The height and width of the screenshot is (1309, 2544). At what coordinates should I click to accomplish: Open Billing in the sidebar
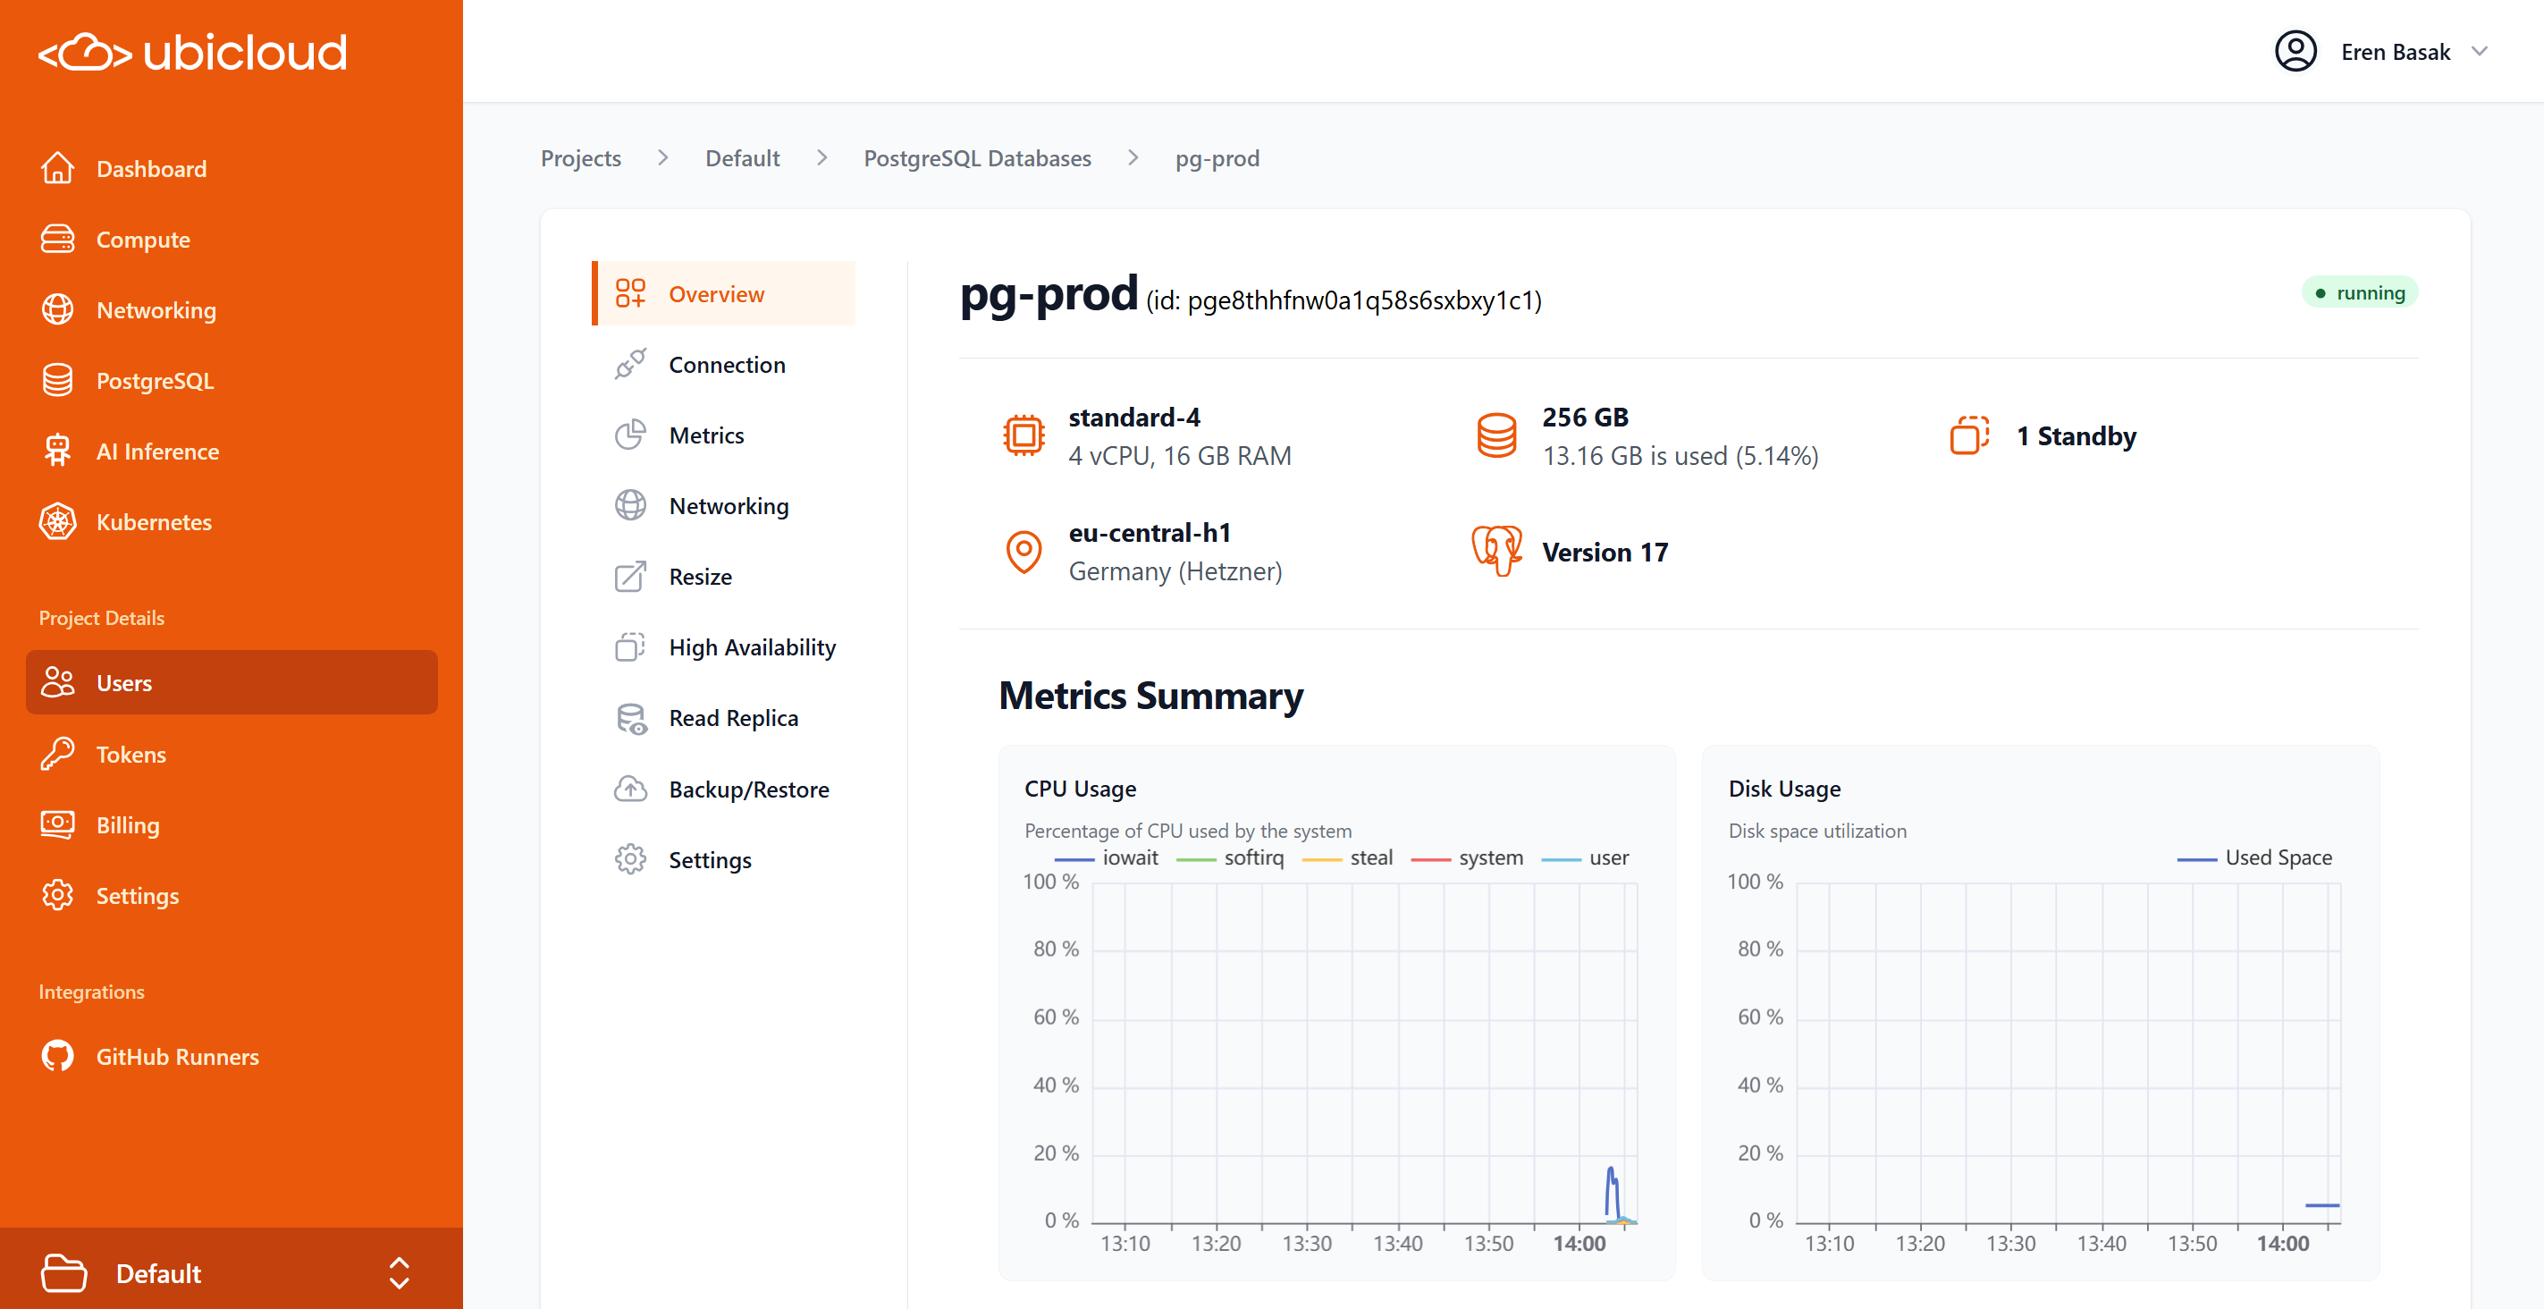pos(128,825)
